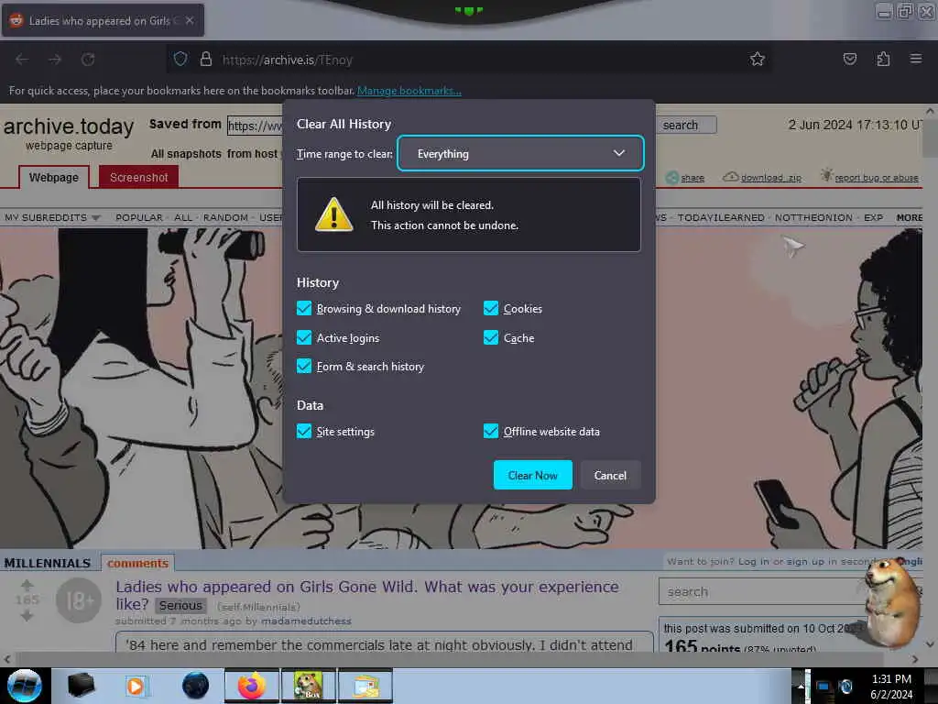Viewport: 938px width, 704px height.
Task: Click the archive.today logo
Action: 69,126
